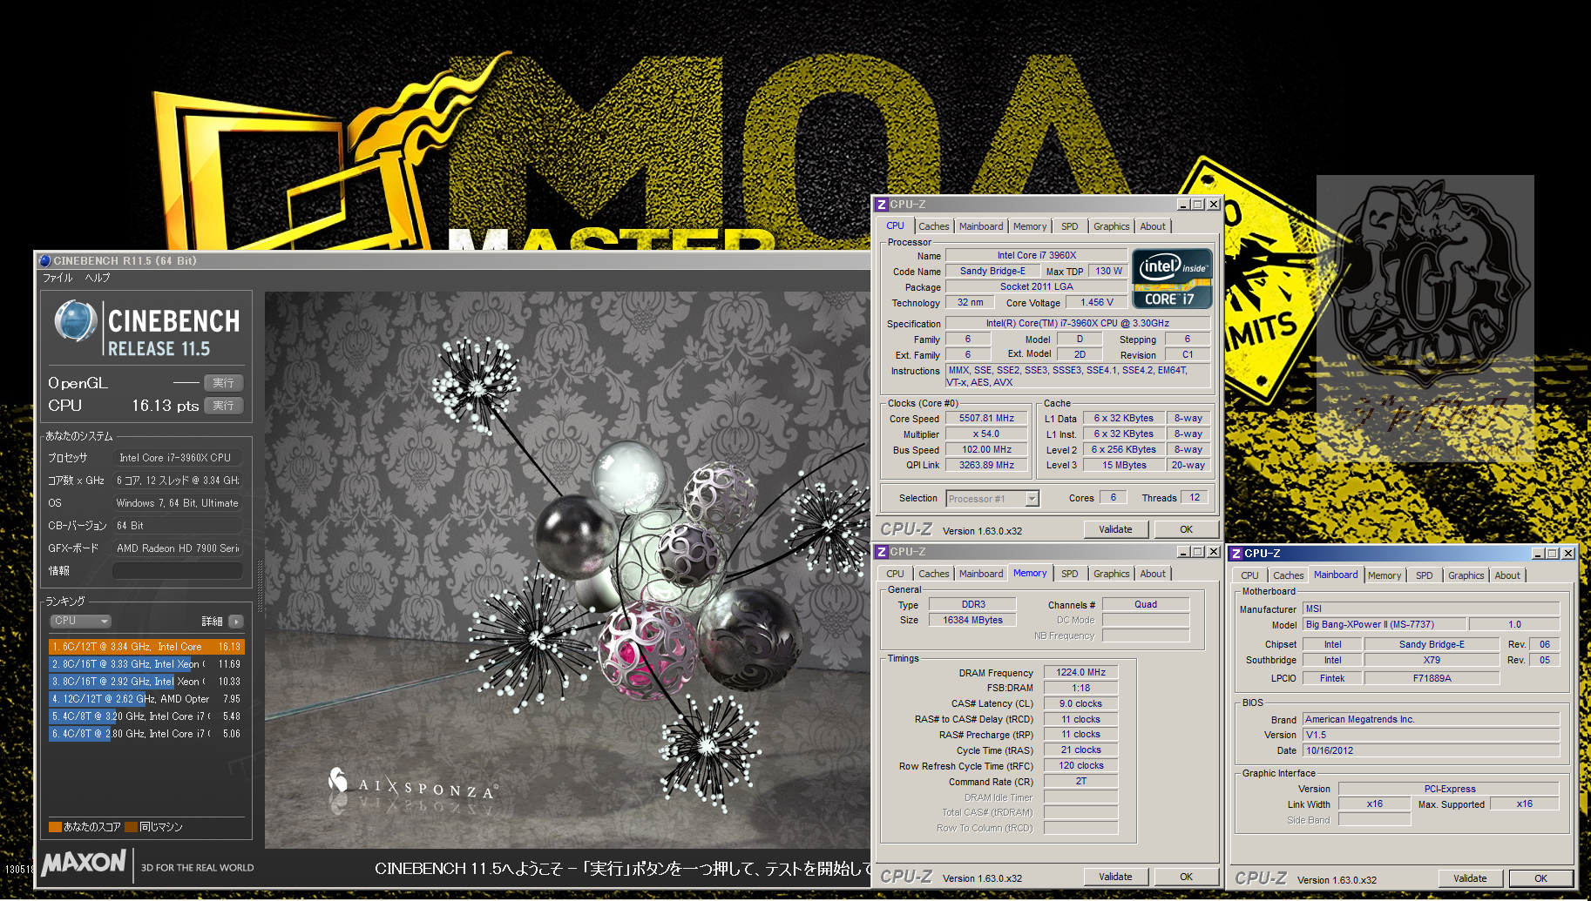The width and height of the screenshot is (1591, 901).
Task: Click the Core Voltage 1.456 V value
Action: tap(1097, 303)
